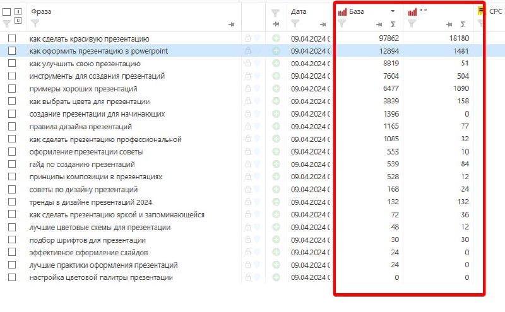Toggle the select-all checkbox in header
The width and height of the screenshot is (505, 312).
(x=6, y=12)
